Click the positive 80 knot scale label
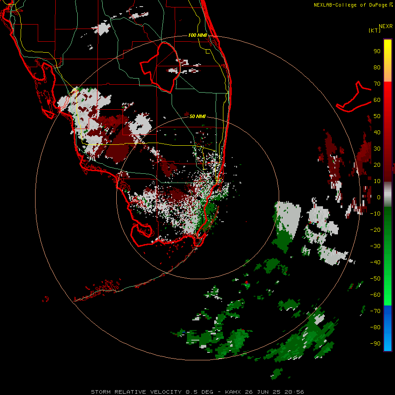 [377, 68]
